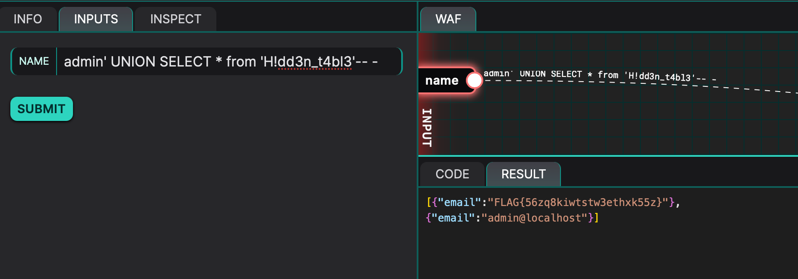The width and height of the screenshot is (798, 279).
Task: Select the name node in WAF graph
Action: (442, 80)
